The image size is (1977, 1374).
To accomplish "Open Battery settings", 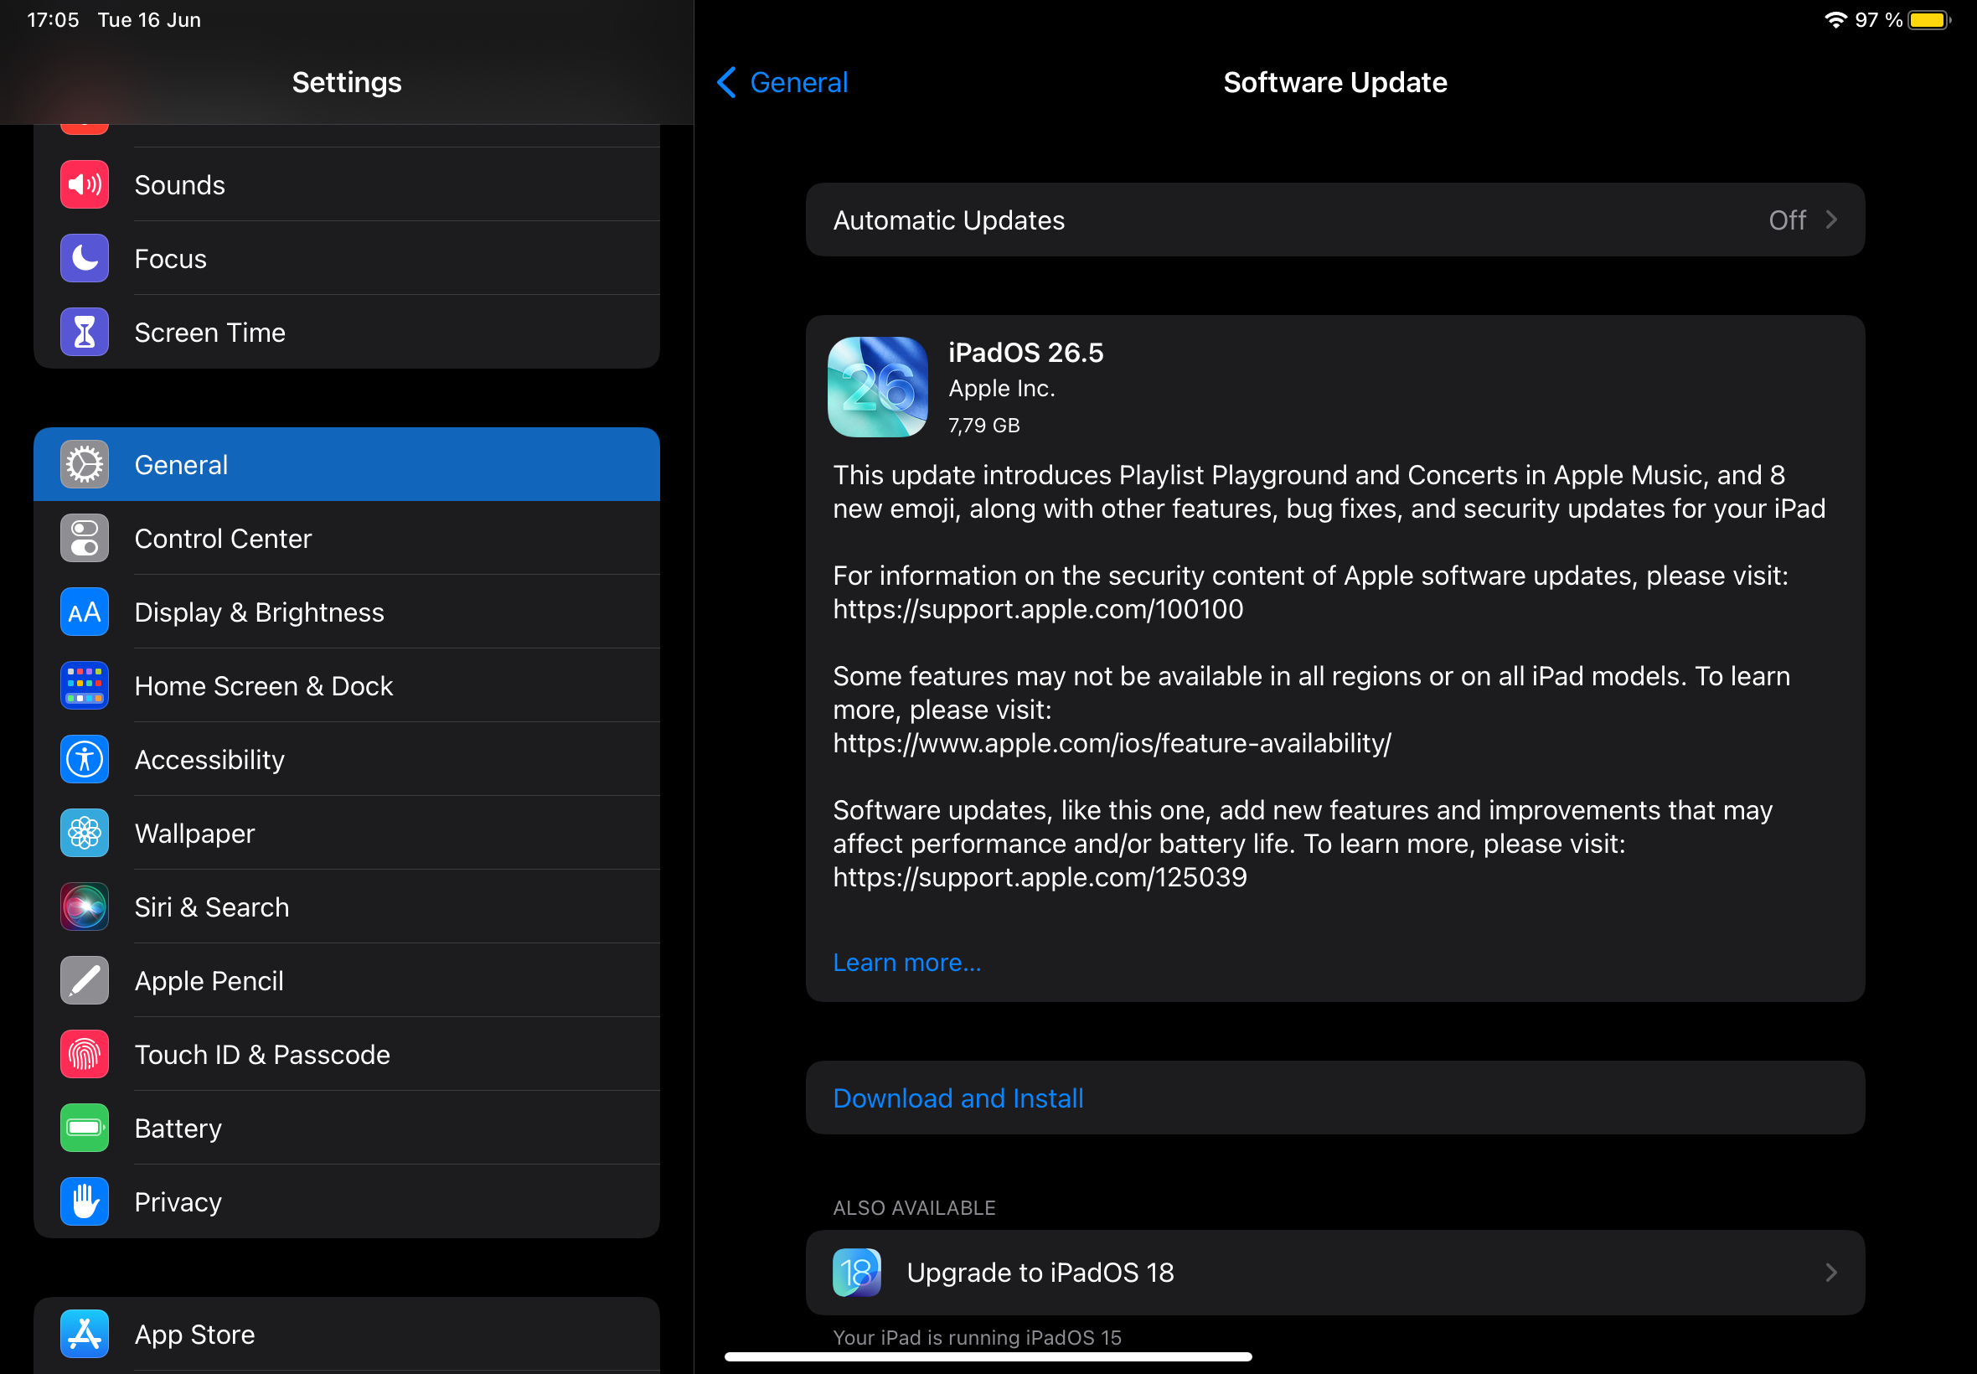I will 347,1129.
